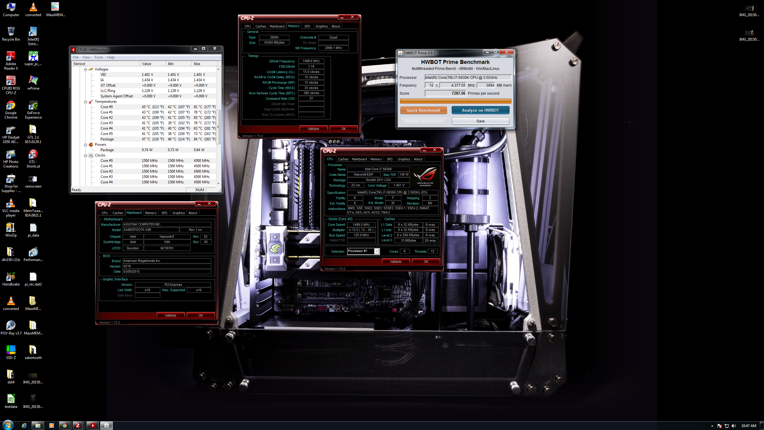The image size is (764, 430).
Task: Click HWMonitor vertical scrollbar
Action: (218, 127)
